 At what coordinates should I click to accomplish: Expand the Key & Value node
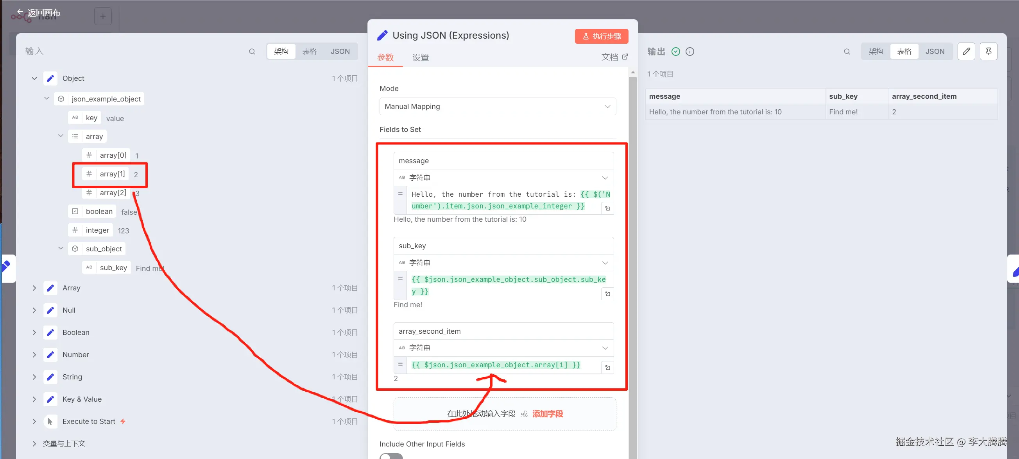[x=34, y=399]
